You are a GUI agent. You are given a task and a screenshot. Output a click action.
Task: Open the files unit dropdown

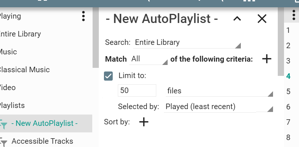218,91
